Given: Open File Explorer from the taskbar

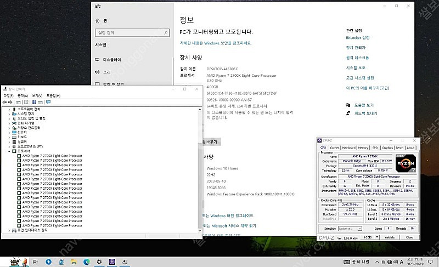Looking at the screenshot, I should pos(74,262).
